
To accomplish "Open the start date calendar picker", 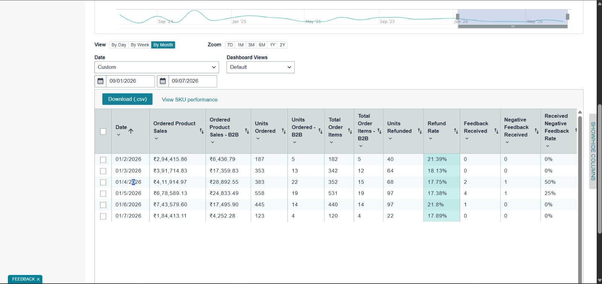I will coord(100,81).
